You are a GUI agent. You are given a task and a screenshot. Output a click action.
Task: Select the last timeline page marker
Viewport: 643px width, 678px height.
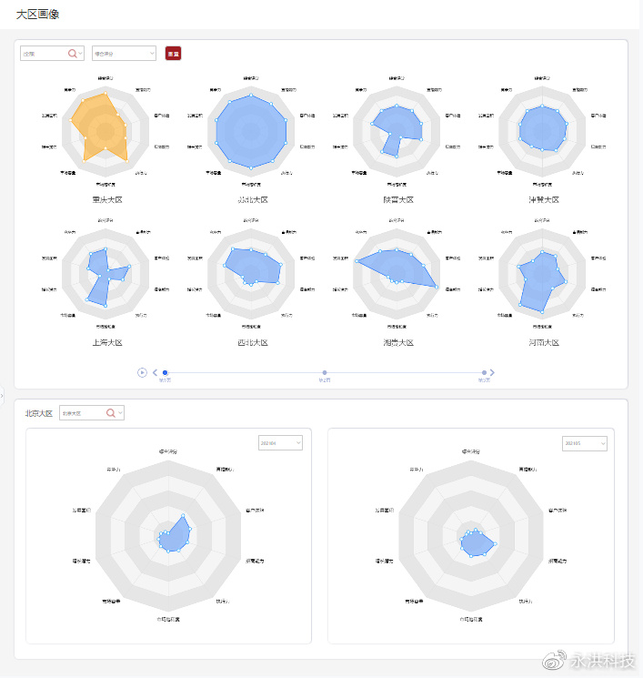coord(484,372)
